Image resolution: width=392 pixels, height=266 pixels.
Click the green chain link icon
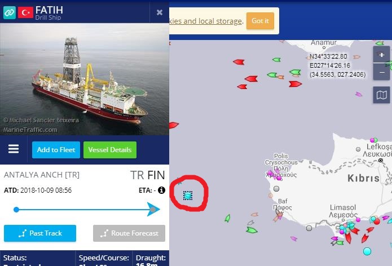tap(10, 12)
